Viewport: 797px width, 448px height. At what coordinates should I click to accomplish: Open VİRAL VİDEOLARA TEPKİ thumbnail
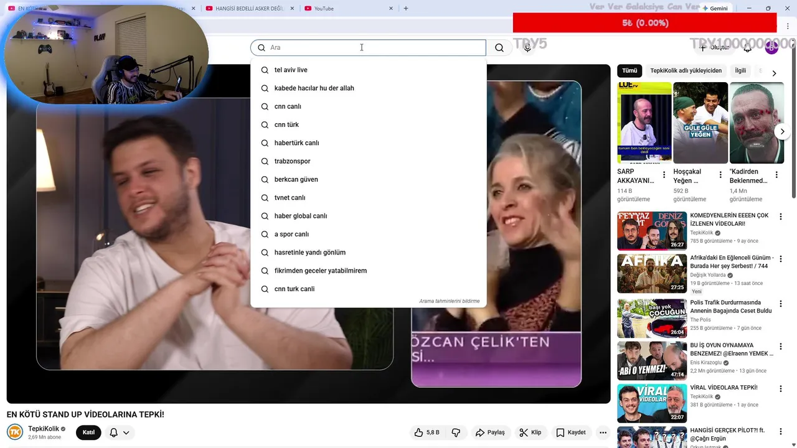652,403
